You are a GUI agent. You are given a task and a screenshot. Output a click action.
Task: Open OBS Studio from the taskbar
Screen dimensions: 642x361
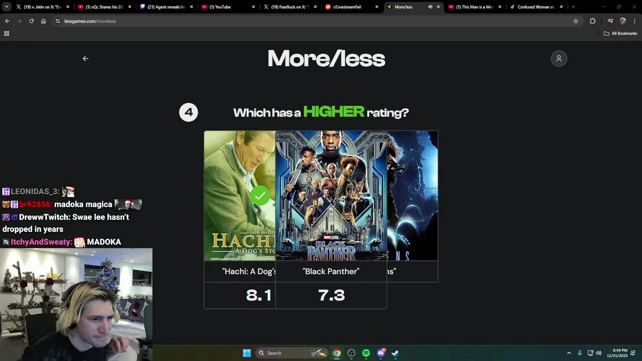(351, 353)
